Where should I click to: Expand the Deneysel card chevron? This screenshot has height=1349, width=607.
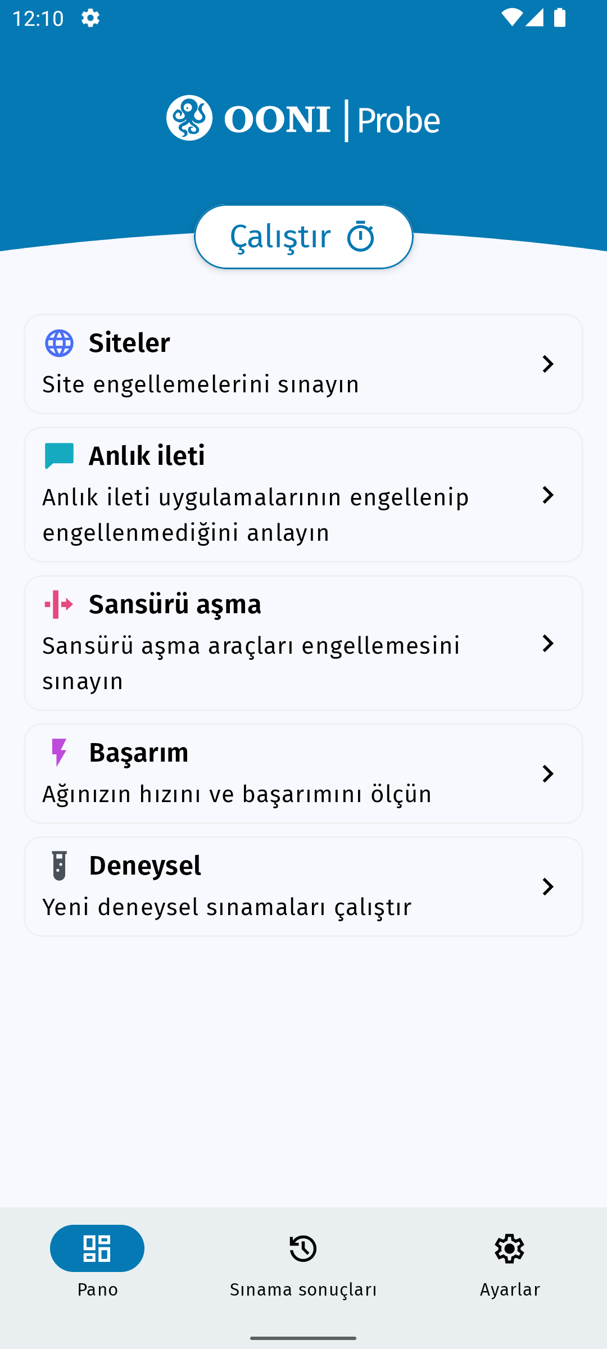pos(547,887)
